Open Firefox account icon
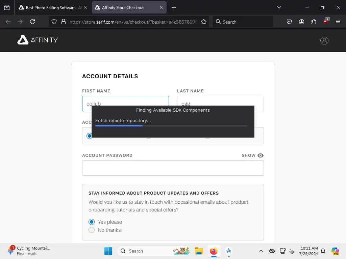Image resolution: width=346 pixels, height=259 pixels. click(301, 22)
